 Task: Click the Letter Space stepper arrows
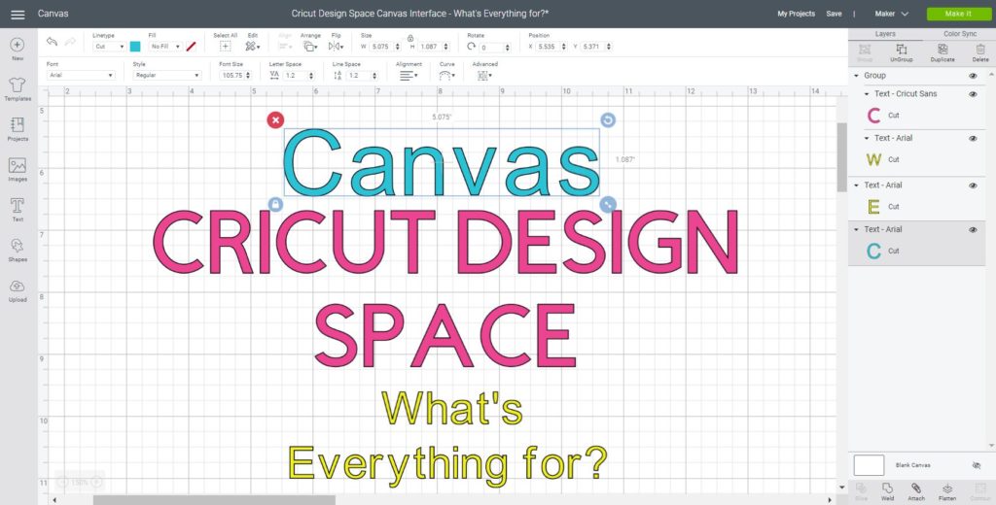[x=311, y=75]
